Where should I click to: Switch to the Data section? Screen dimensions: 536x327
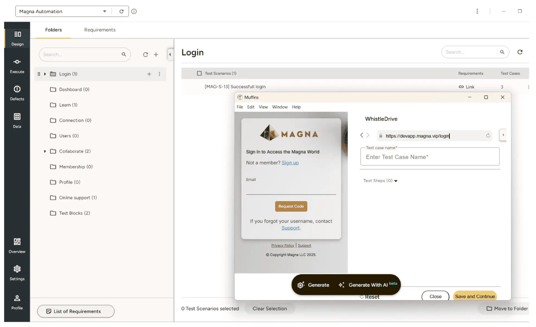17,120
